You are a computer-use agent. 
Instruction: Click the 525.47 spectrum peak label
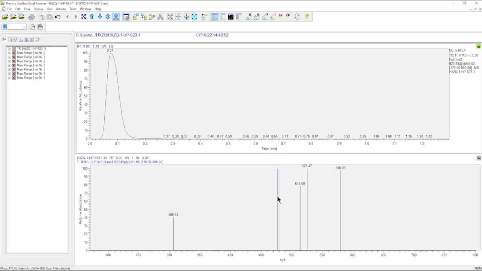tap(307, 166)
